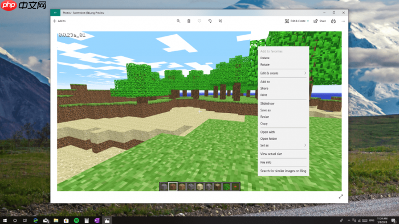399x224 pixels.
Task: Expand the Set as submenu entry
Action: tap(283, 146)
